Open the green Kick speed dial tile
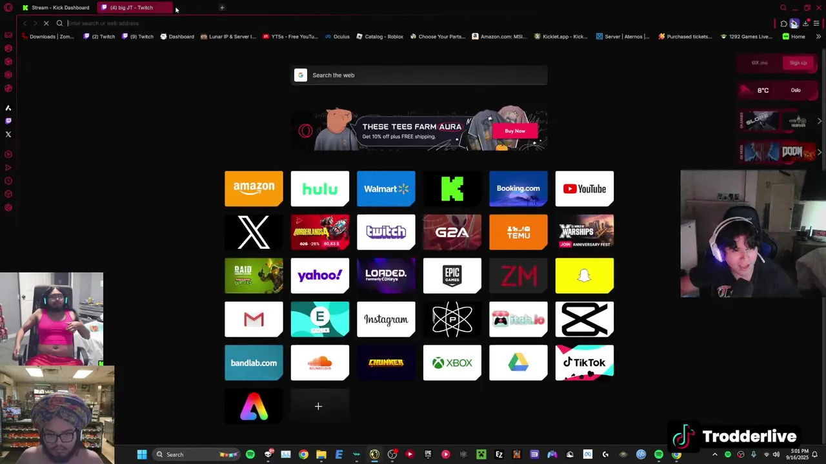 (452, 189)
